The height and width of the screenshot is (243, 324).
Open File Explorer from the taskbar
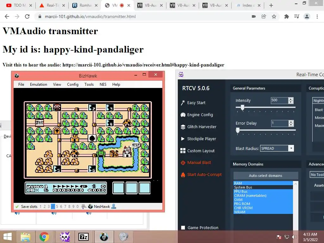[x=26, y=237]
